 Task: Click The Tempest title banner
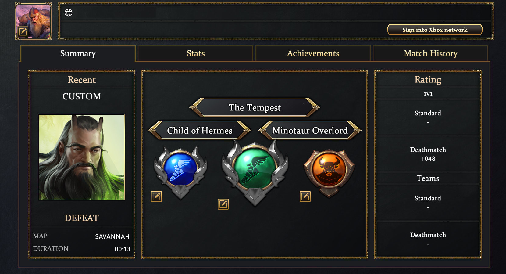[255, 108]
